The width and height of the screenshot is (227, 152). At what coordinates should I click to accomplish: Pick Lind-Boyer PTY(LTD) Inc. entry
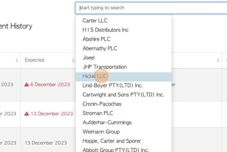pos(113,85)
